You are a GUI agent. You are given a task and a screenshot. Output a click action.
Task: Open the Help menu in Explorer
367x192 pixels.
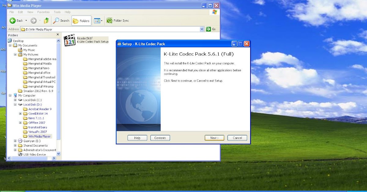click(x=68, y=12)
